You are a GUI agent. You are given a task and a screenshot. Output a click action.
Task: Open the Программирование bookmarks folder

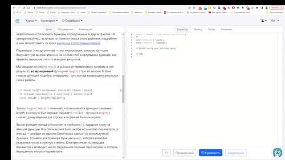pyautogui.click(x=119, y=12)
